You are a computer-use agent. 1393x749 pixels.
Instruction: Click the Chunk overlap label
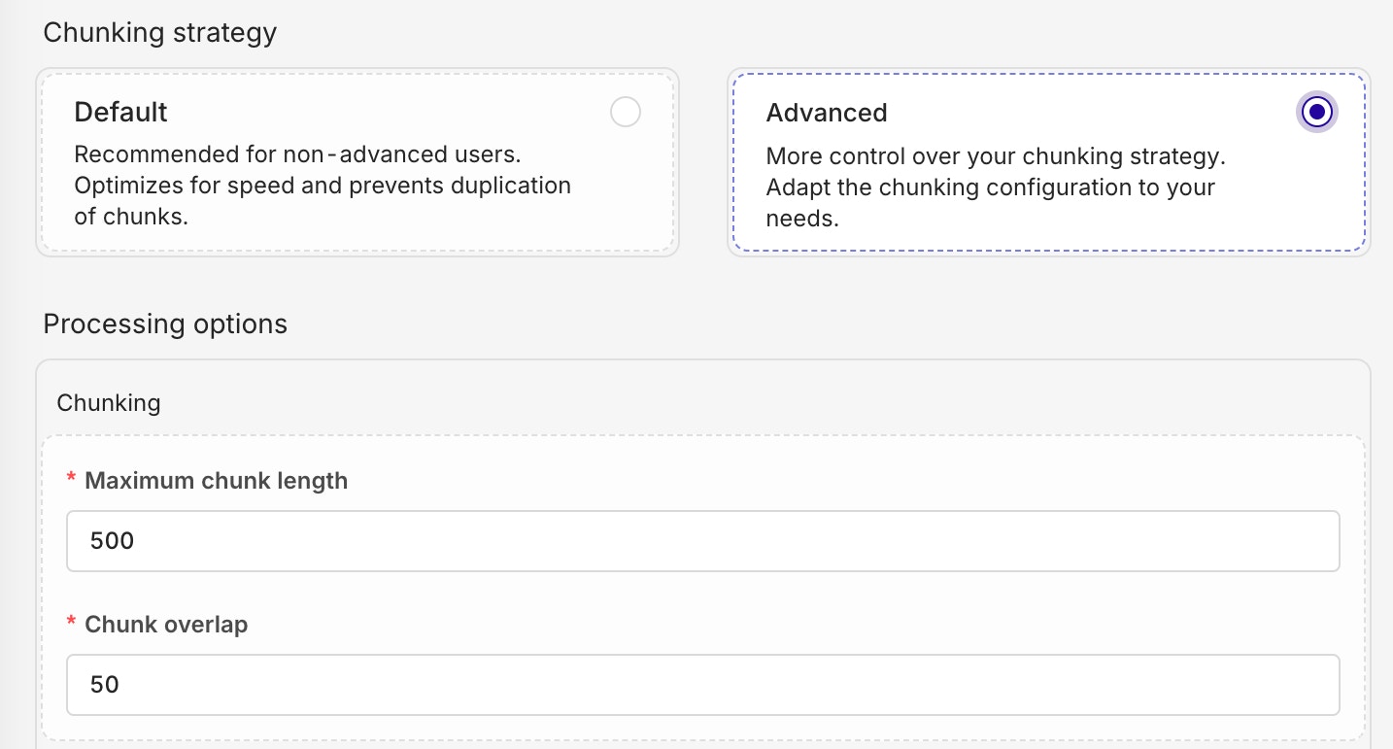[166, 625]
